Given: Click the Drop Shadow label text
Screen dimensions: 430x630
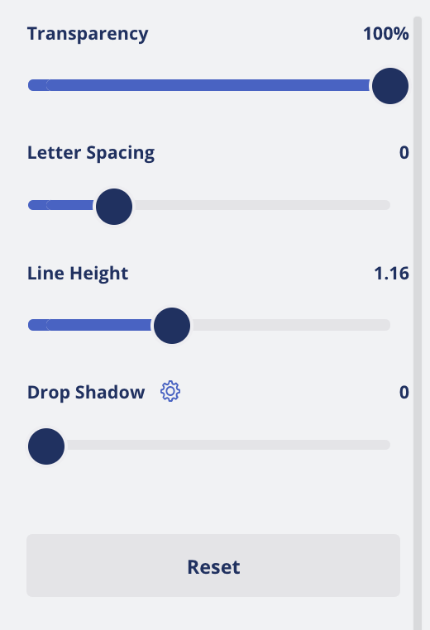Looking at the screenshot, I should coord(86,393).
